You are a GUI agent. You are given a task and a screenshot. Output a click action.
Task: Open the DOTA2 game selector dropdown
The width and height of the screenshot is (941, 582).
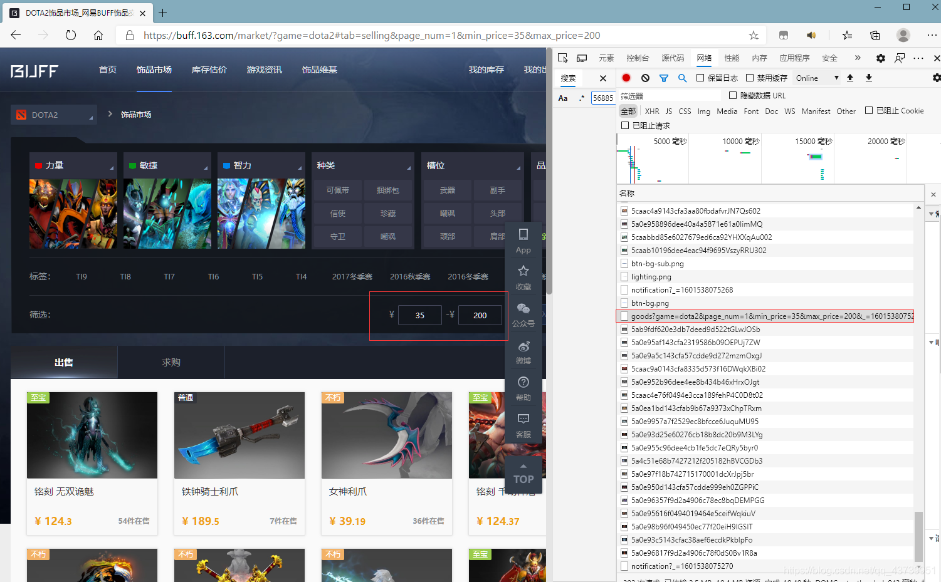(54, 115)
